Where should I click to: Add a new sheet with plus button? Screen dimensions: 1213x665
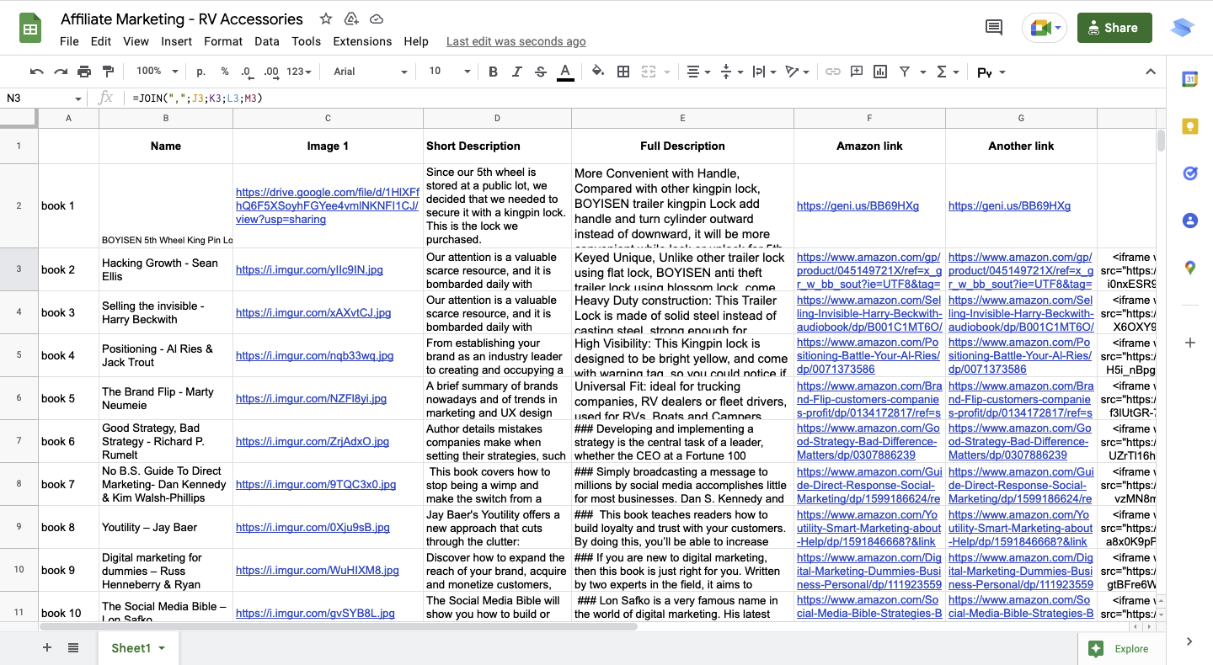tap(47, 647)
